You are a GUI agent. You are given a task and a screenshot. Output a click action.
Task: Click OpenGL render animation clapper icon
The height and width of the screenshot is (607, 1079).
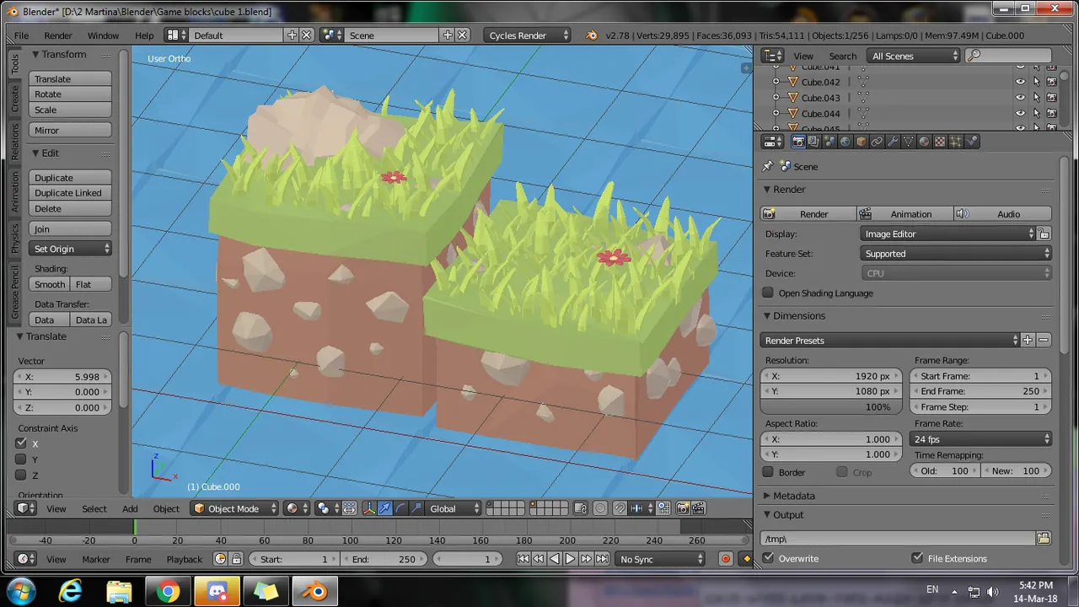coord(699,508)
